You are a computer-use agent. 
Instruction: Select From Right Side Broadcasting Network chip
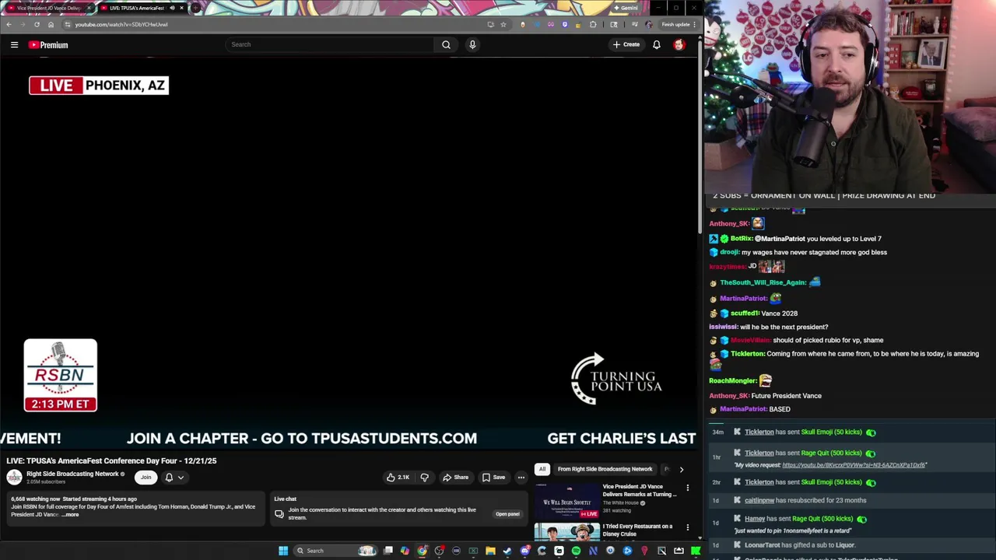click(x=605, y=469)
